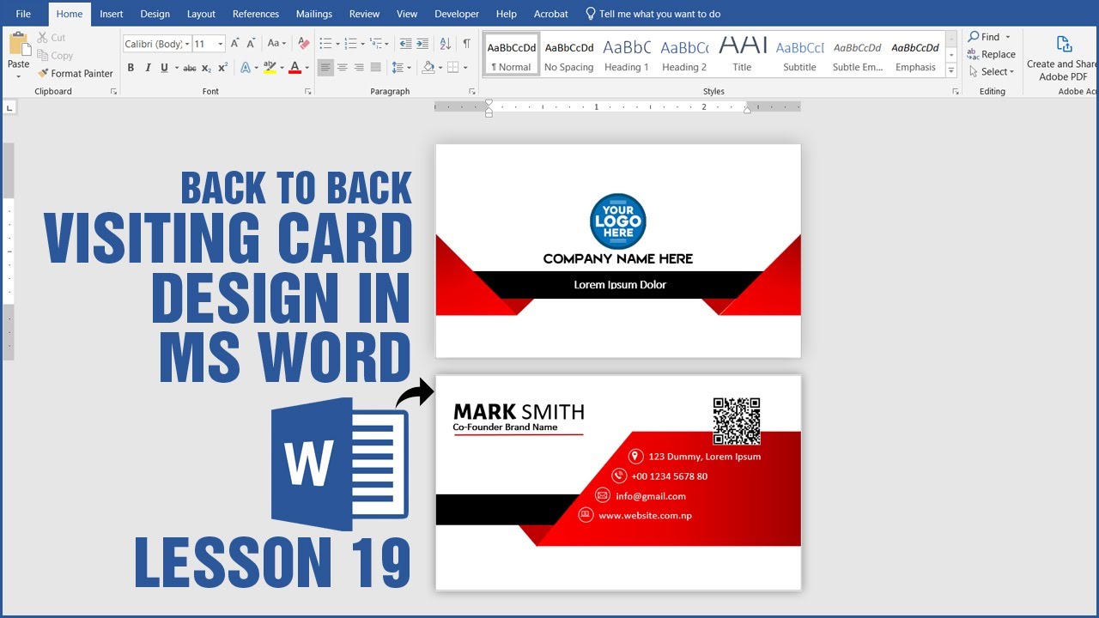Screen dimensions: 1099x618
Task: Expand the underline style dropdown arrow
Action: 176,68
